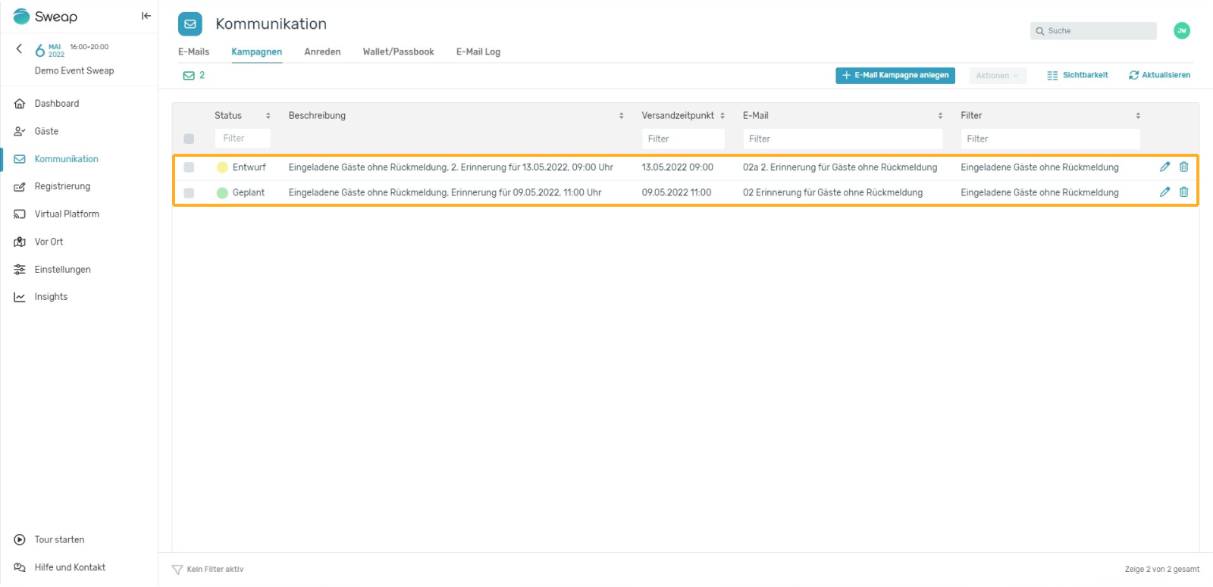This screenshot has height=587, width=1213.
Task: Sort by the E-Mail column arrows
Action: [x=940, y=116]
